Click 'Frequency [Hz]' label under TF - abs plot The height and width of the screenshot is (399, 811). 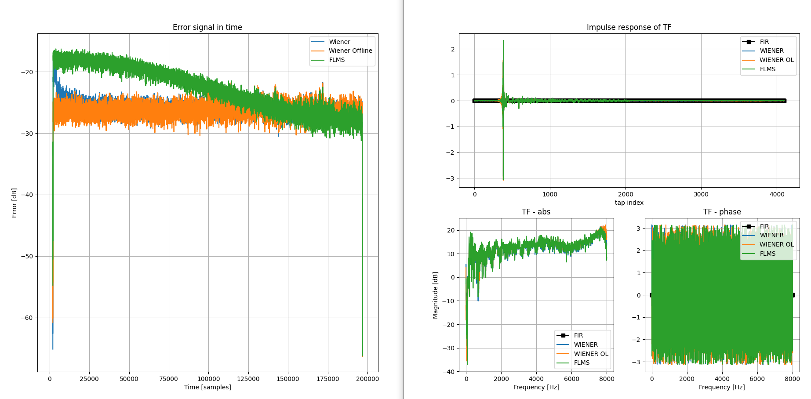pyautogui.click(x=536, y=387)
